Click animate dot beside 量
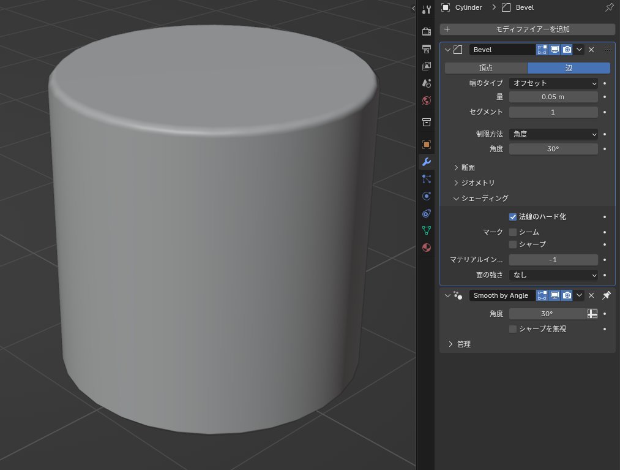This screenshot has width=620, height=470. coord(605,97)
